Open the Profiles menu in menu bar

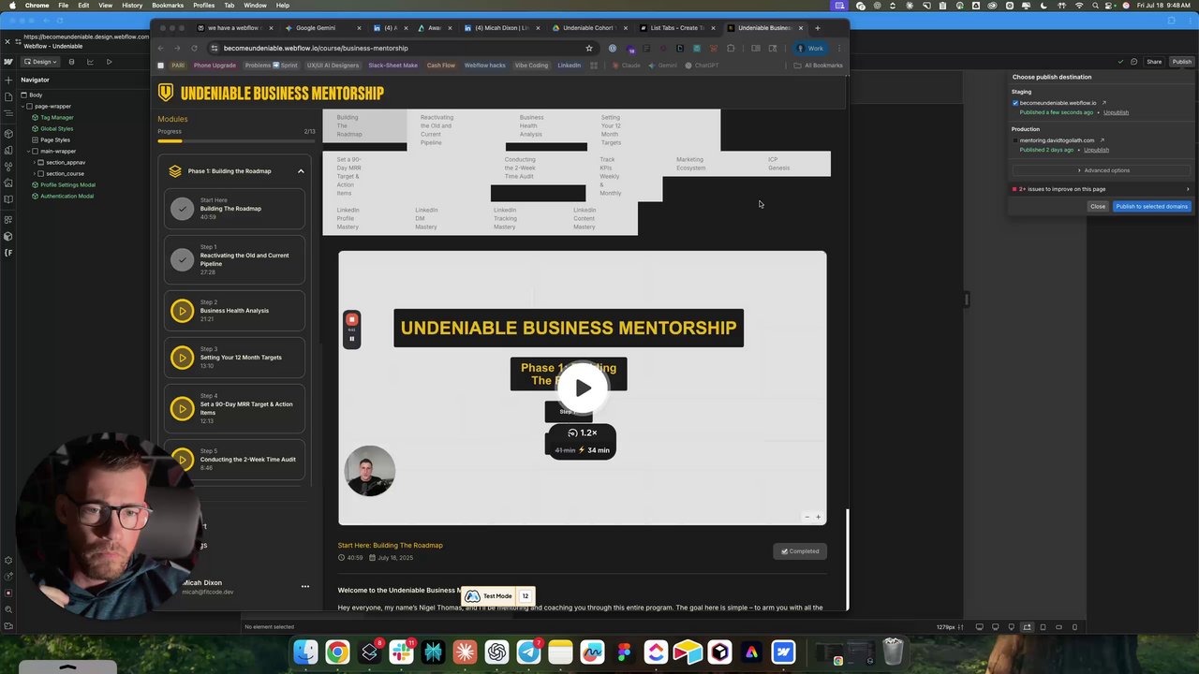tap(203, 6)
